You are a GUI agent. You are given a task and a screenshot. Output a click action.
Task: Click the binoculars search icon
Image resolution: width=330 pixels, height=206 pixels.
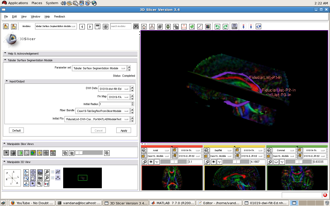pyautogui.click(x=136, y=27)
